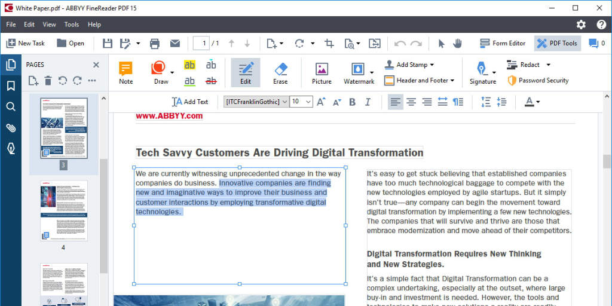Screen dimensions: 612x306
Task: Select the page 4 thumbnail
Action: pyautogui.click(x=64, y=211)
